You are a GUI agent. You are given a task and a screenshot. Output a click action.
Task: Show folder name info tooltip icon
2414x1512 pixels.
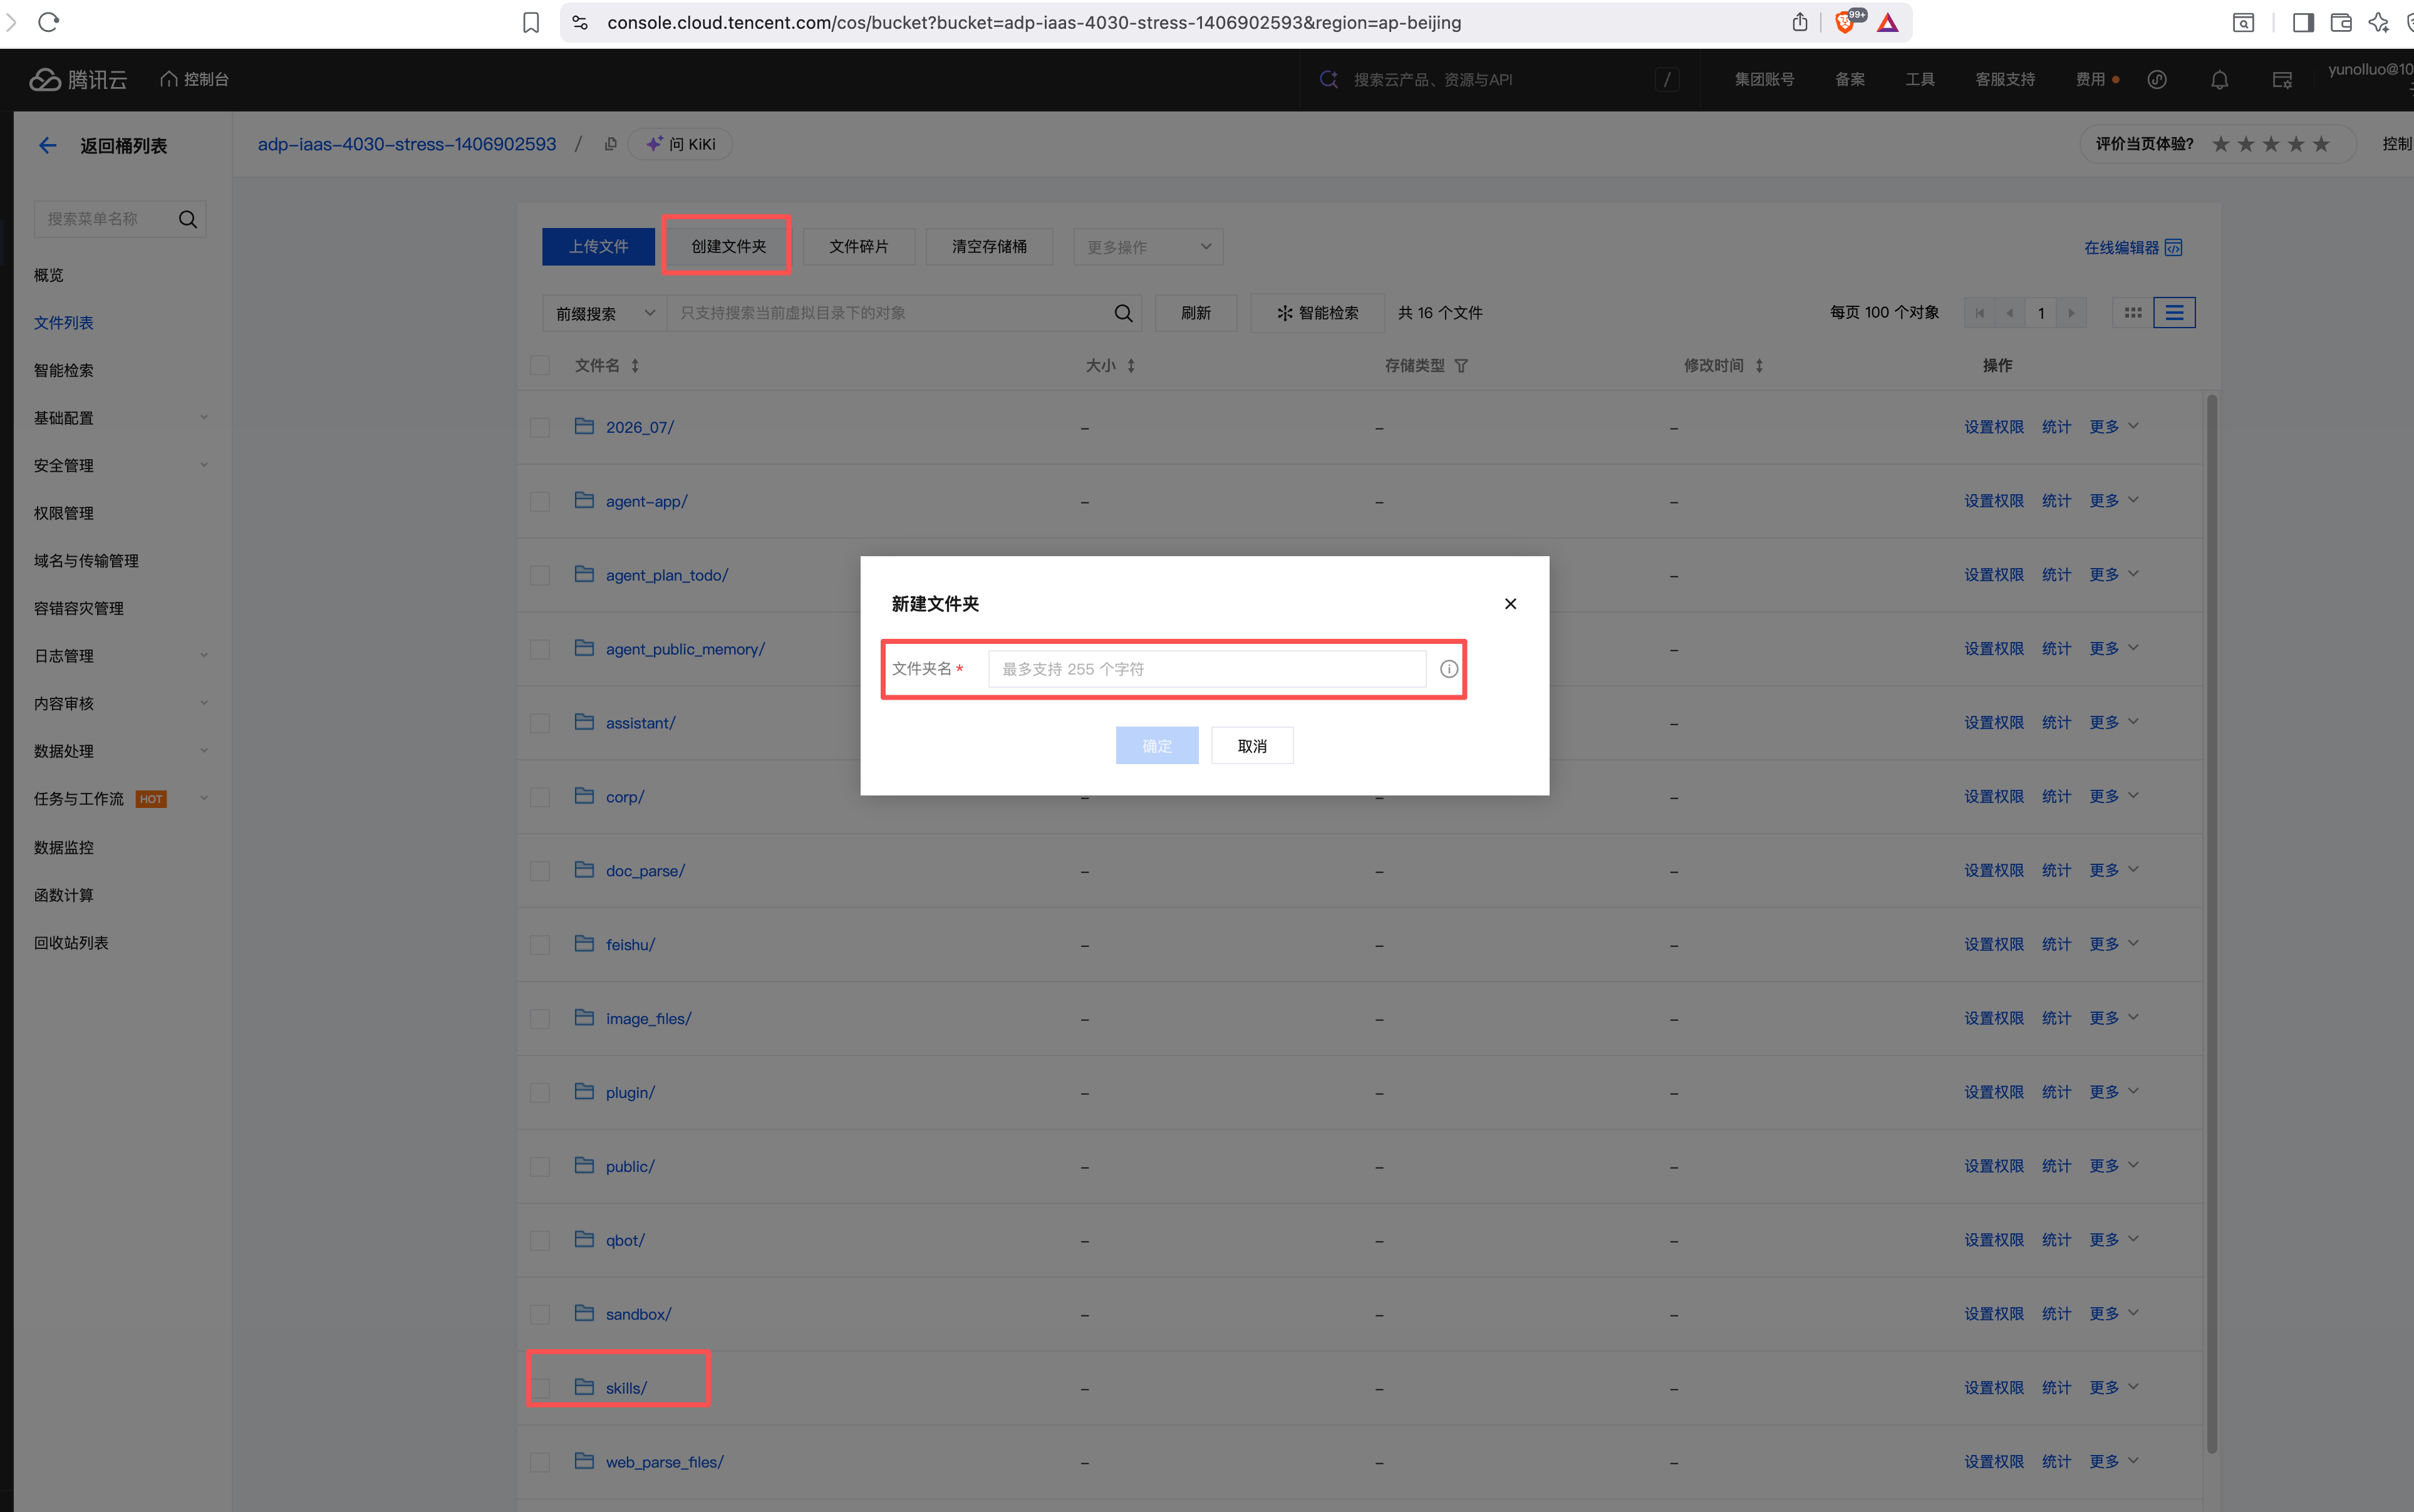1448,669
